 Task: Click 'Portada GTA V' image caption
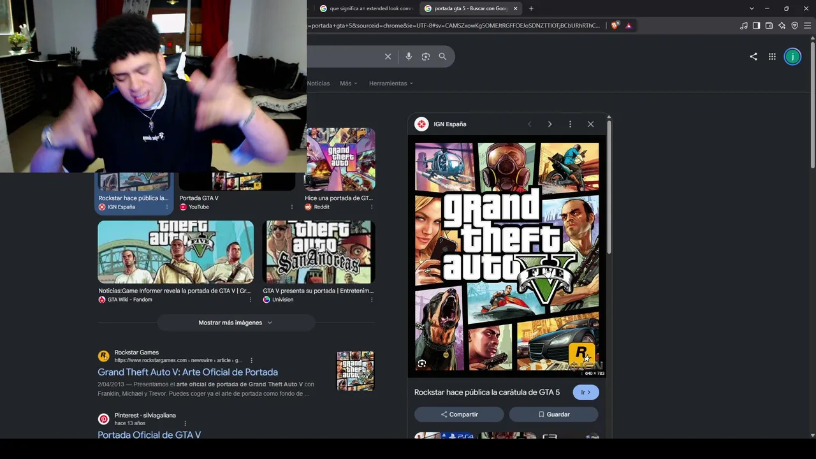199,198
